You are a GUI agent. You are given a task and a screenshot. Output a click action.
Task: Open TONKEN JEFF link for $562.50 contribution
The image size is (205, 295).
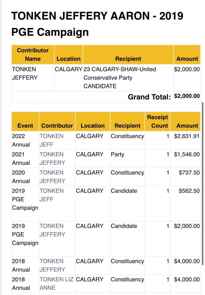[x=51, y=195]
